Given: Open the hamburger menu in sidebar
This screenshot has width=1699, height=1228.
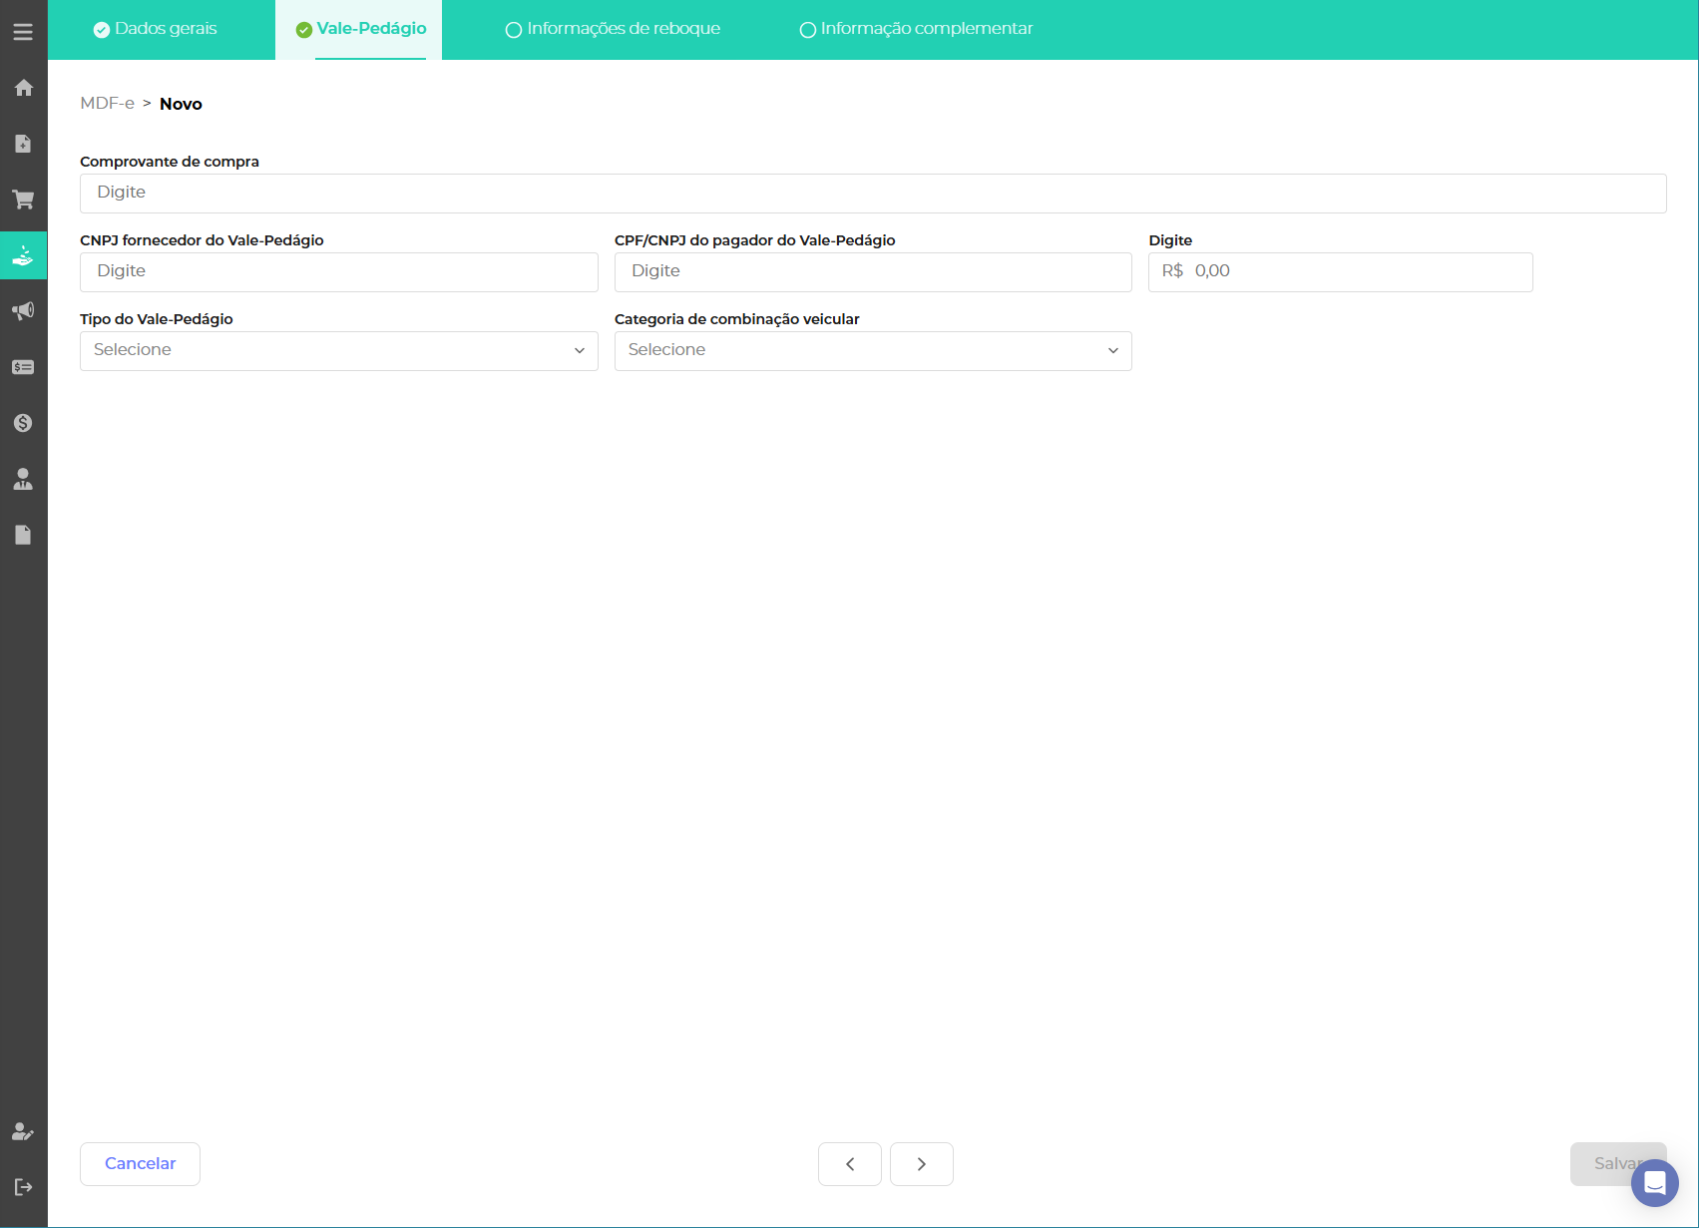Looking at the screenshot, I should [23, 32].
